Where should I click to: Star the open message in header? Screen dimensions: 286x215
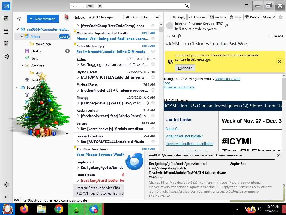click(281, 17)
